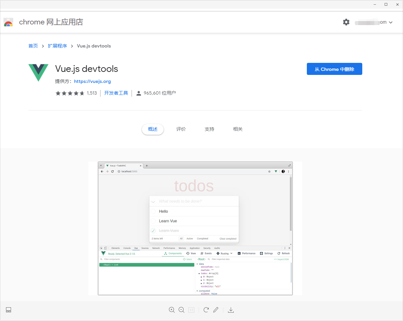
Task: Open the edit pencil tool
Action: 216,310
